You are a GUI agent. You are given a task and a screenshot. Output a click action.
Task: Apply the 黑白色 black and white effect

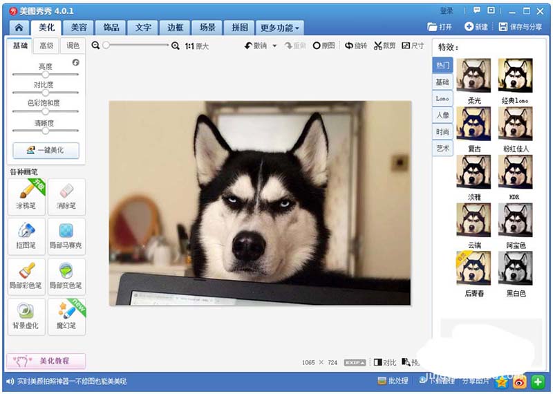click(x=515, y=268)
